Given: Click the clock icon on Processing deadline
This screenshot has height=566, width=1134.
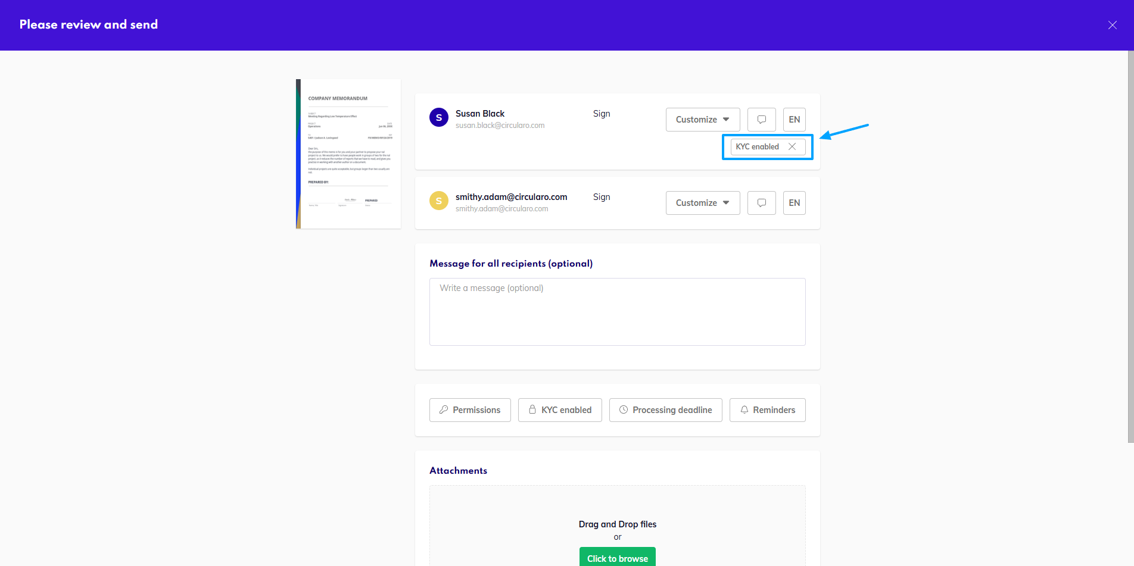Looking at the screenshot, I should pyautogui.click(x=623, y=409).
